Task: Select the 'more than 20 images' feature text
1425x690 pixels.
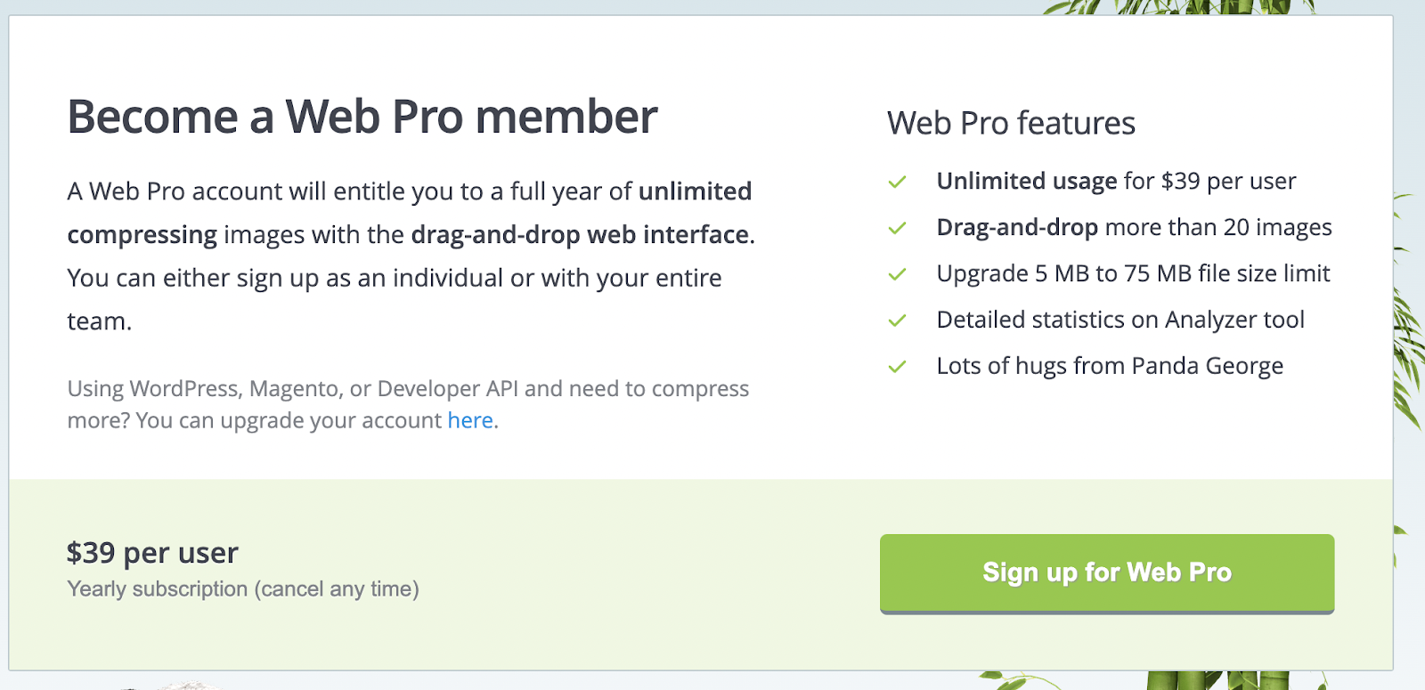Action: coord(1217,228)
